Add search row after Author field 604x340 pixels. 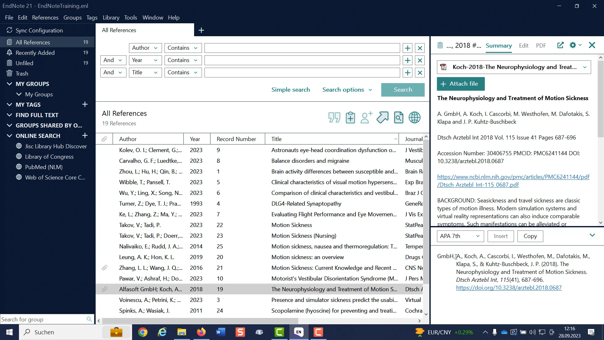click(x=407, y=48)
